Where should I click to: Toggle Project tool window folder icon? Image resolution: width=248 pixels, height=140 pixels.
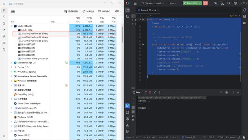pyautogui.click(x=127, y=10)
